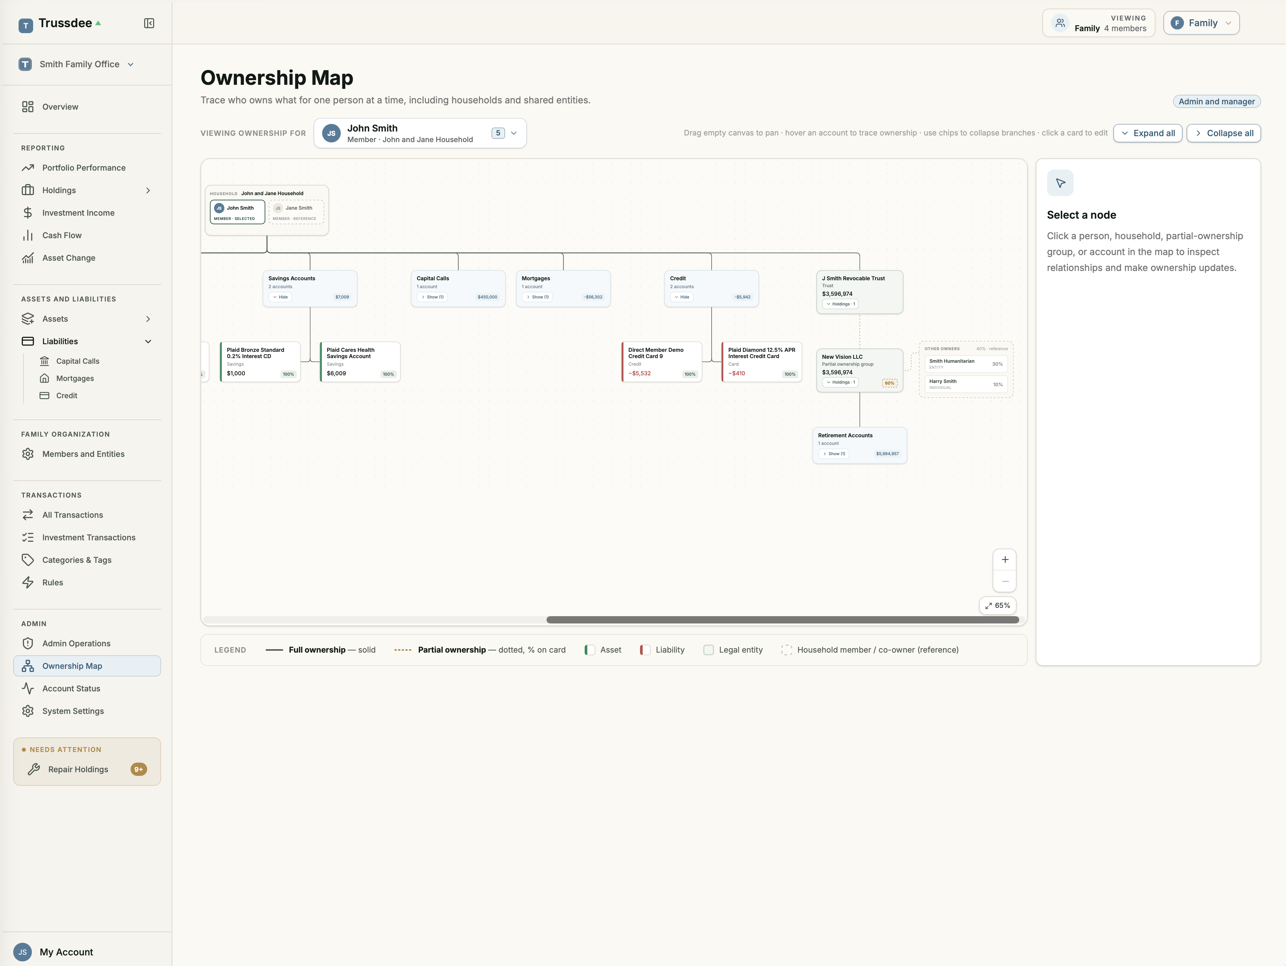Screen dimensions: 1286x966
Task: Show the Capital Calls account
Action: point(433,297)
